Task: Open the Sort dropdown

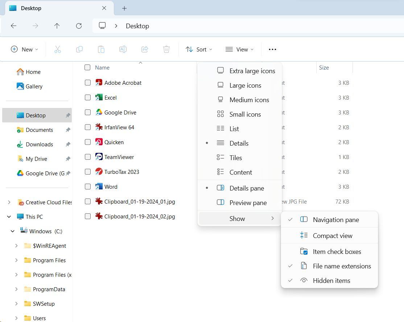Action: (x=199, y=49)
